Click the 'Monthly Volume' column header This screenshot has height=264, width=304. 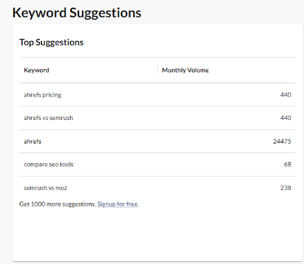(x=185, y=70)
